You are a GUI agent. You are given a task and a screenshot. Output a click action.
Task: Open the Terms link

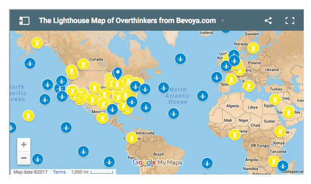pyautogui.click(x=59, y=172)
